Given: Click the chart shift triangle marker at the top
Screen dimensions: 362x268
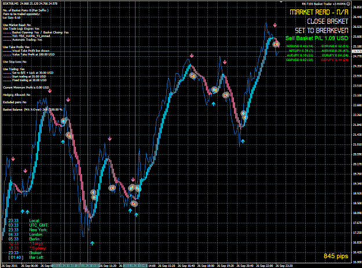Looking at the screenshot, I should pyautogui.click(x=281, y=2).
